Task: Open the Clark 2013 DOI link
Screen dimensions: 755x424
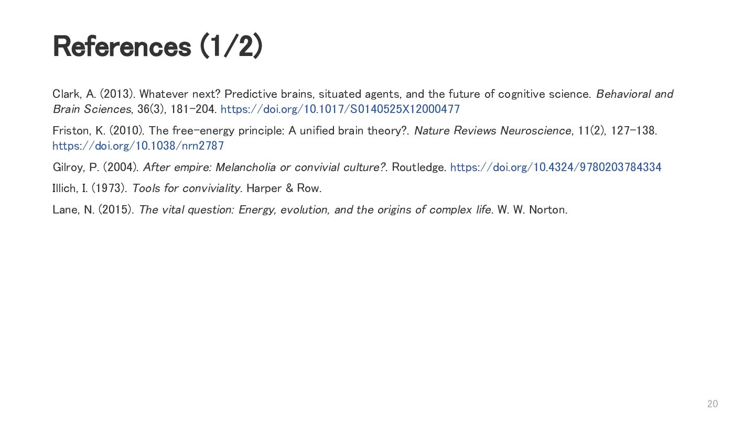Action: [x=340, y=109]
